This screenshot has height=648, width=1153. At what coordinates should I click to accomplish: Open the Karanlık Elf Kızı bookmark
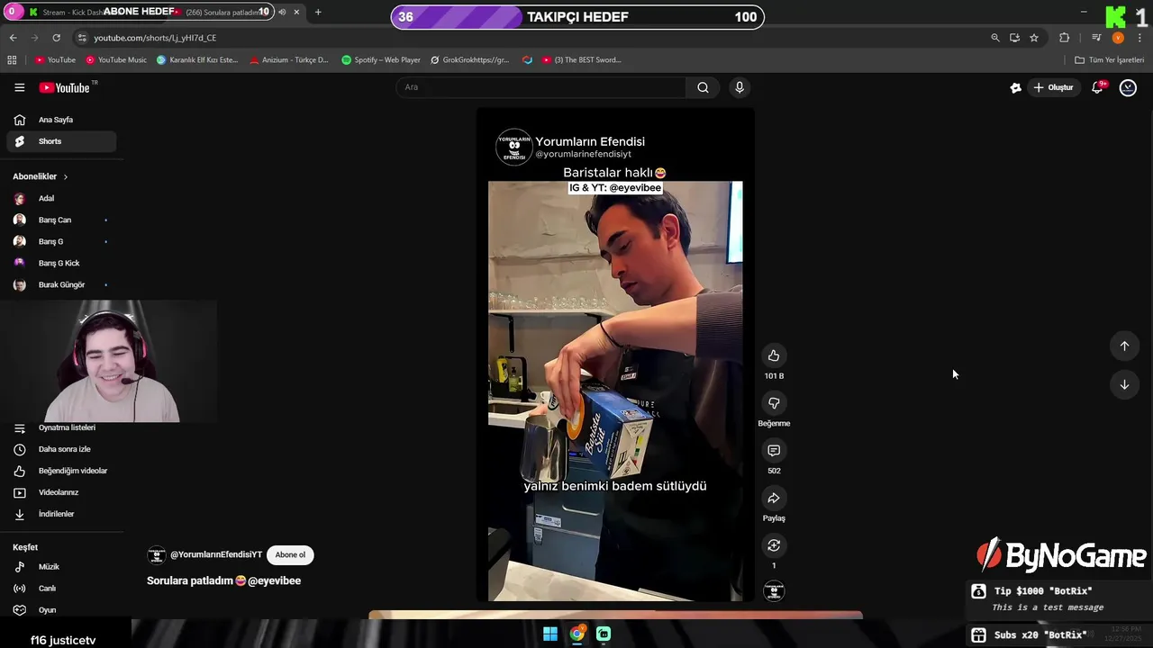click(x=197, y=60)
